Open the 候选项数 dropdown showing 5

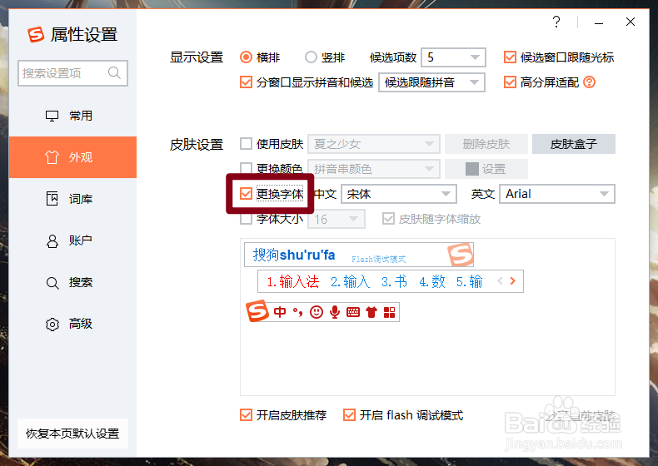[453, 57]
